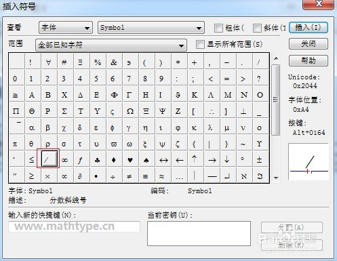Click the 删除(R) remove button
The width and height of the screenshot is (337, 261).
(x=292, y=245)
